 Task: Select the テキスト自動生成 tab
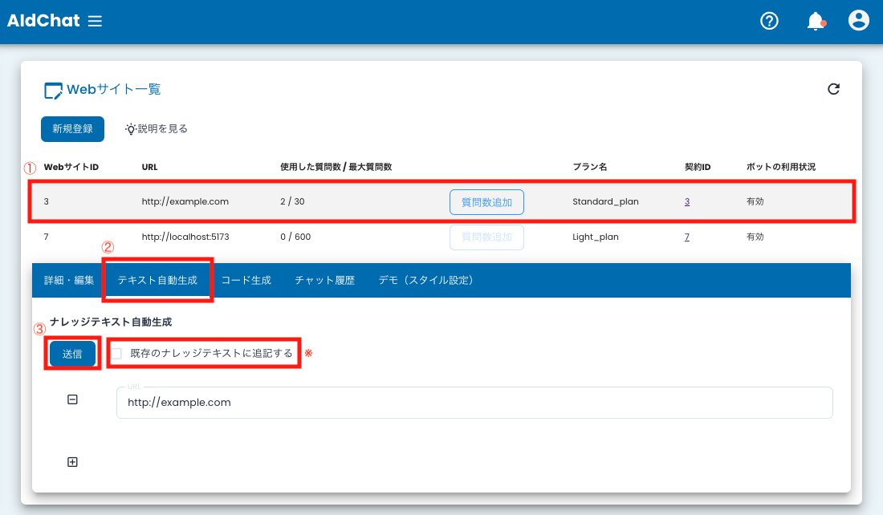pos(157,281)
